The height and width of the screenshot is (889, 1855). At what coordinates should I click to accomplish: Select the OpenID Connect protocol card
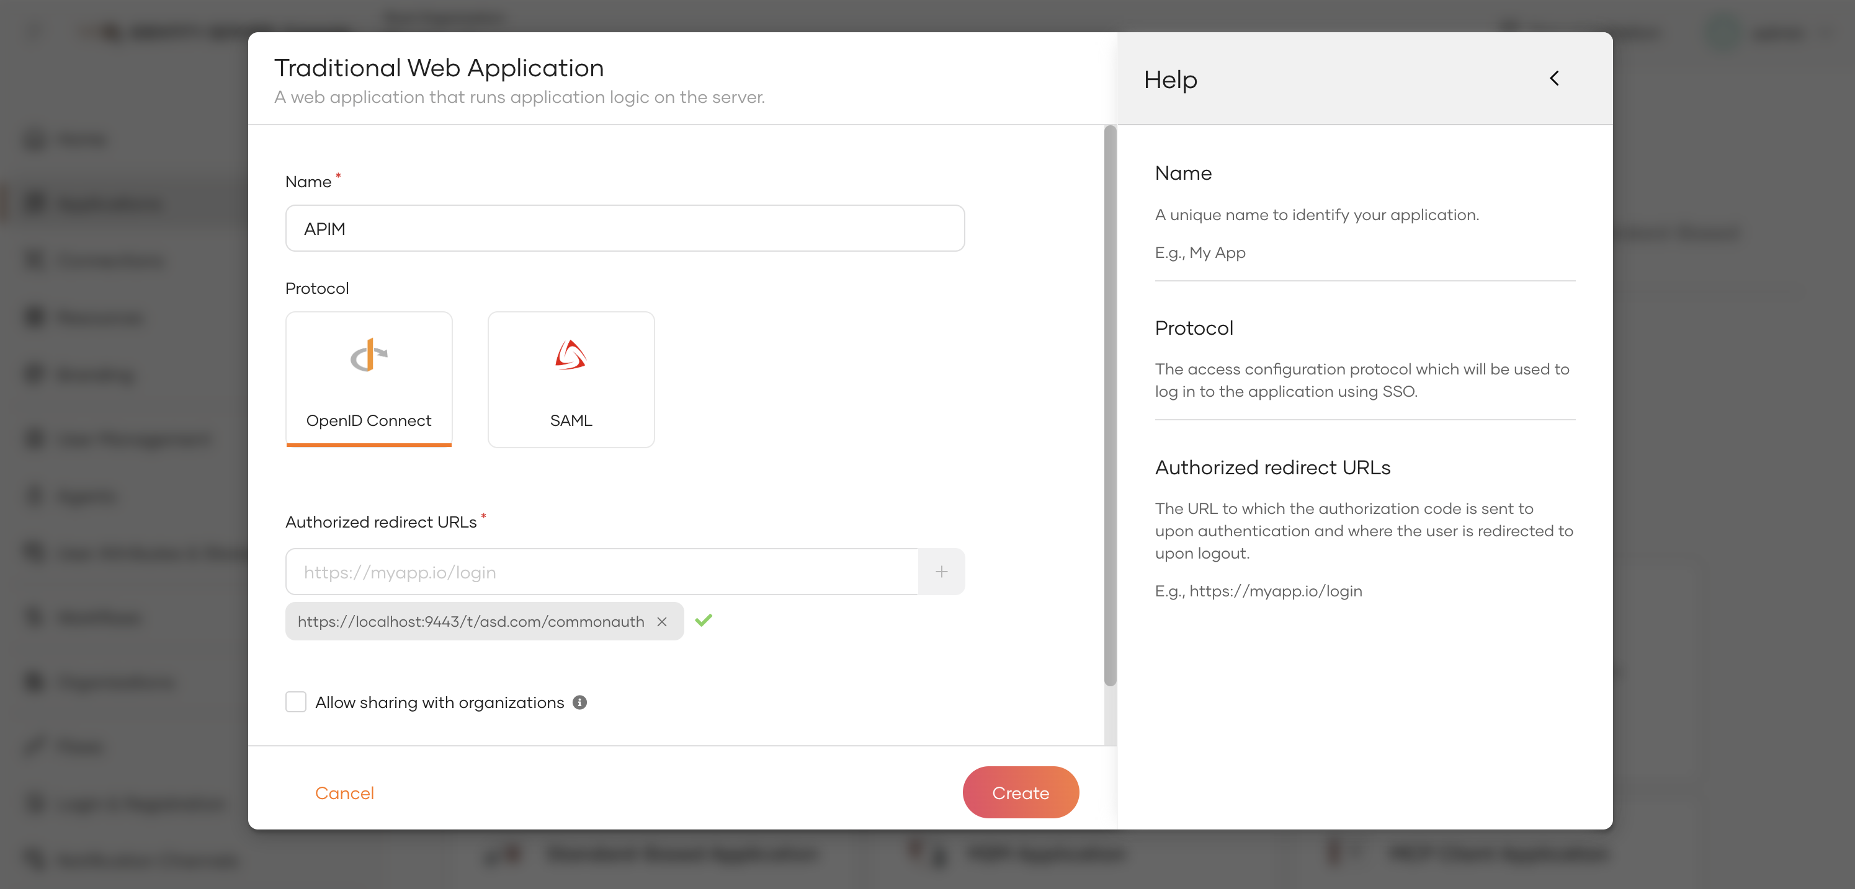(x=369, y=379)
